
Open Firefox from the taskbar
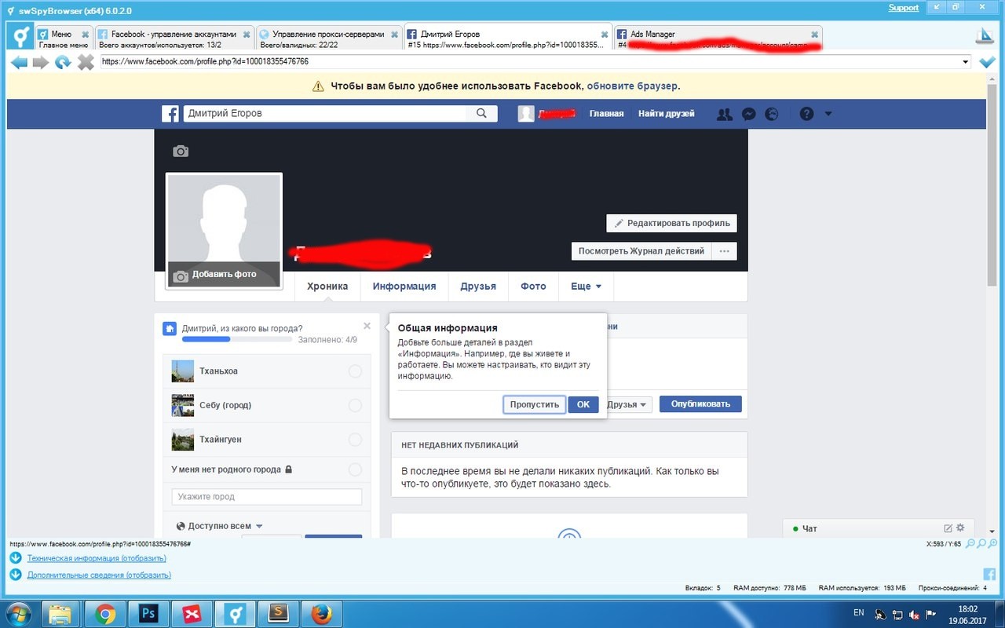tap(320, 614)
